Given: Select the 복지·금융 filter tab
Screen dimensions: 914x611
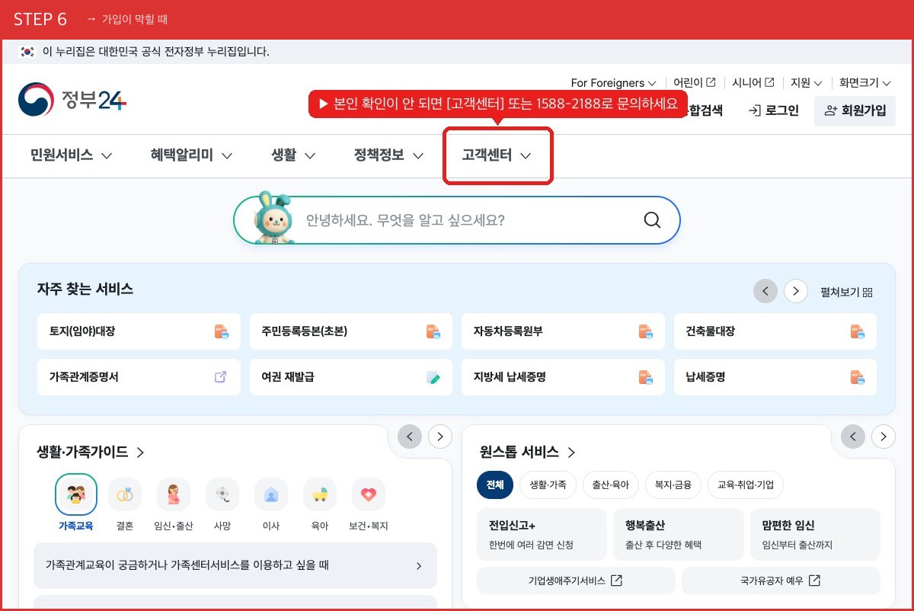Looking at the screenshot, I should [673, 485].
